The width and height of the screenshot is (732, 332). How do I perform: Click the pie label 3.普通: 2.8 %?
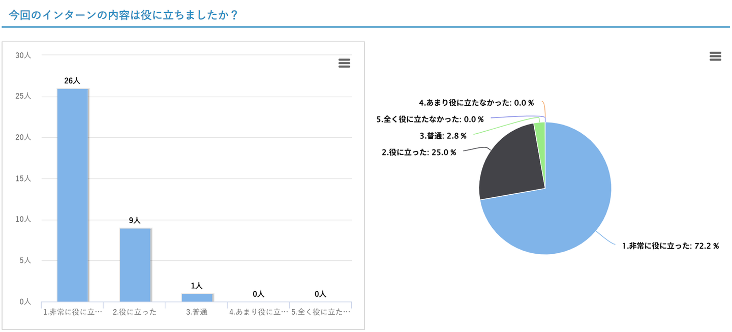point(443,136)
